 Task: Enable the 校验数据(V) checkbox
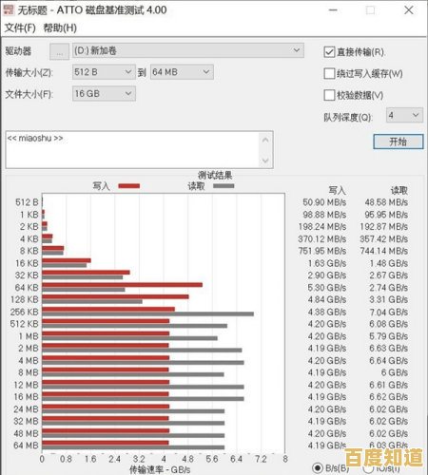[x=329, y=95]
